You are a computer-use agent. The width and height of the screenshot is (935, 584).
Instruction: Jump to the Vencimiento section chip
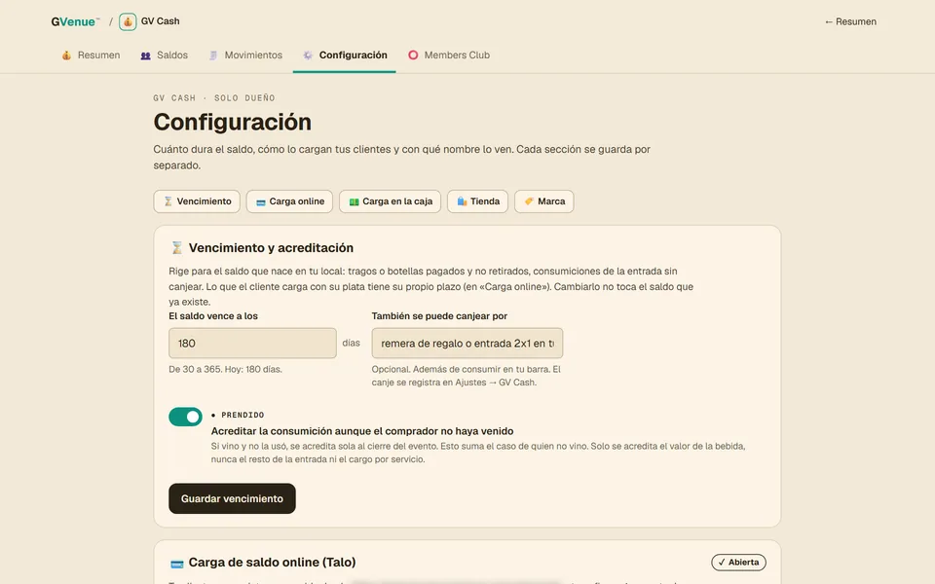tap(197, 201)
